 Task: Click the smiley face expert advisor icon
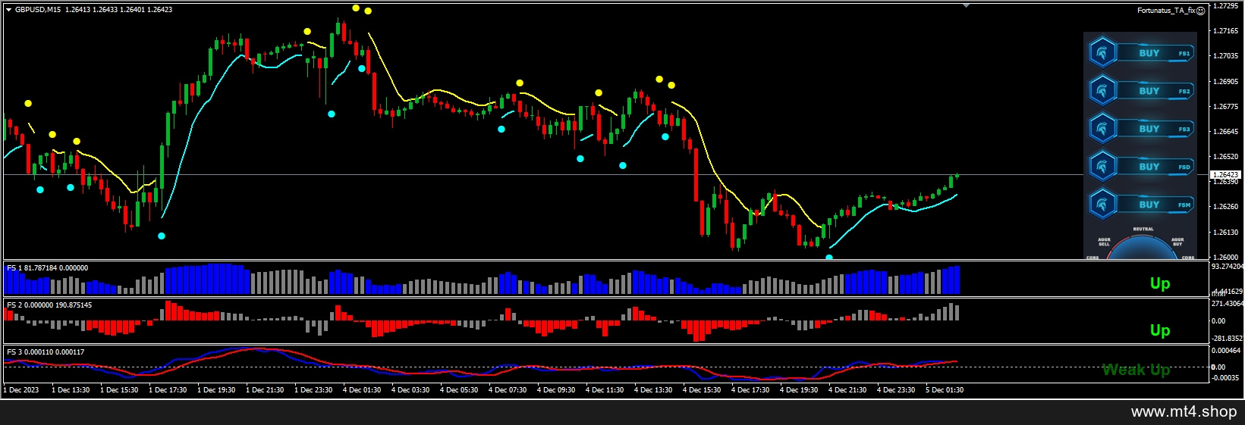coord(1201,11)
